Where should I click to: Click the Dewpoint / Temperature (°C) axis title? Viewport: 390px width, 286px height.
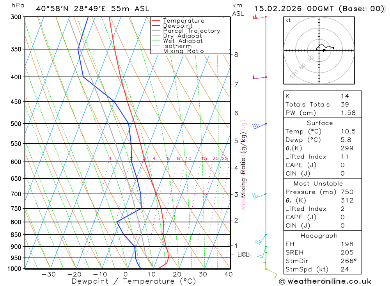[134, 281]
